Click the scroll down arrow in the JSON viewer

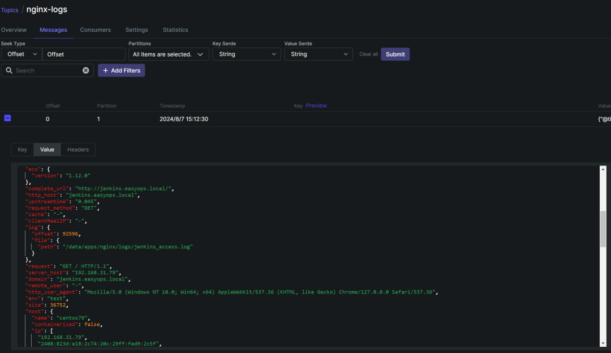[x=603, y=343]
